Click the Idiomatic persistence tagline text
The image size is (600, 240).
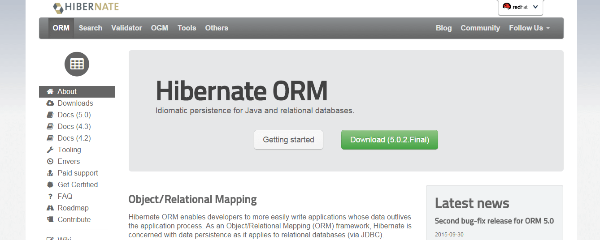(x=255, y=110)
